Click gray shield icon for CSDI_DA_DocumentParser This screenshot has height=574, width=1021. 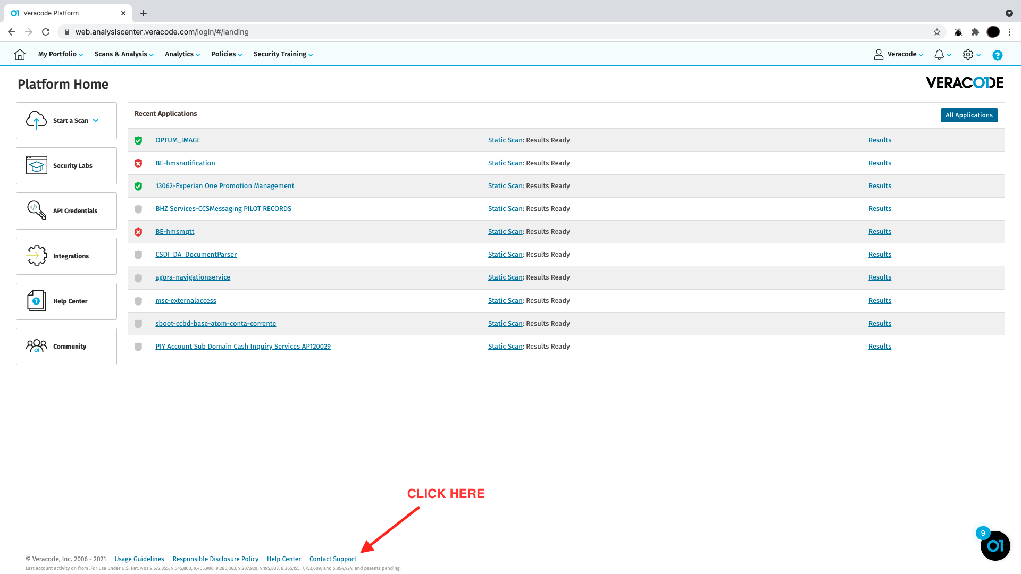pyautogui.click(x=138, y=255)
